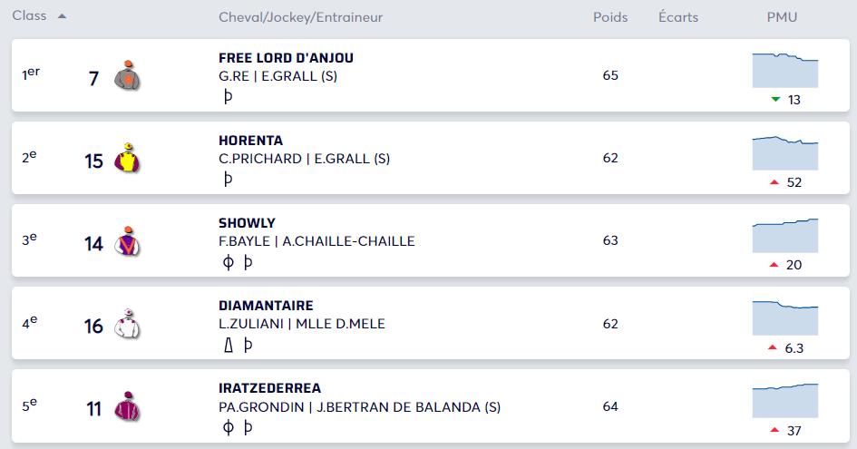Click the PMU odds chart for Horenta
This screenshot has height=449, width=857.
click(x=785, y=152)
